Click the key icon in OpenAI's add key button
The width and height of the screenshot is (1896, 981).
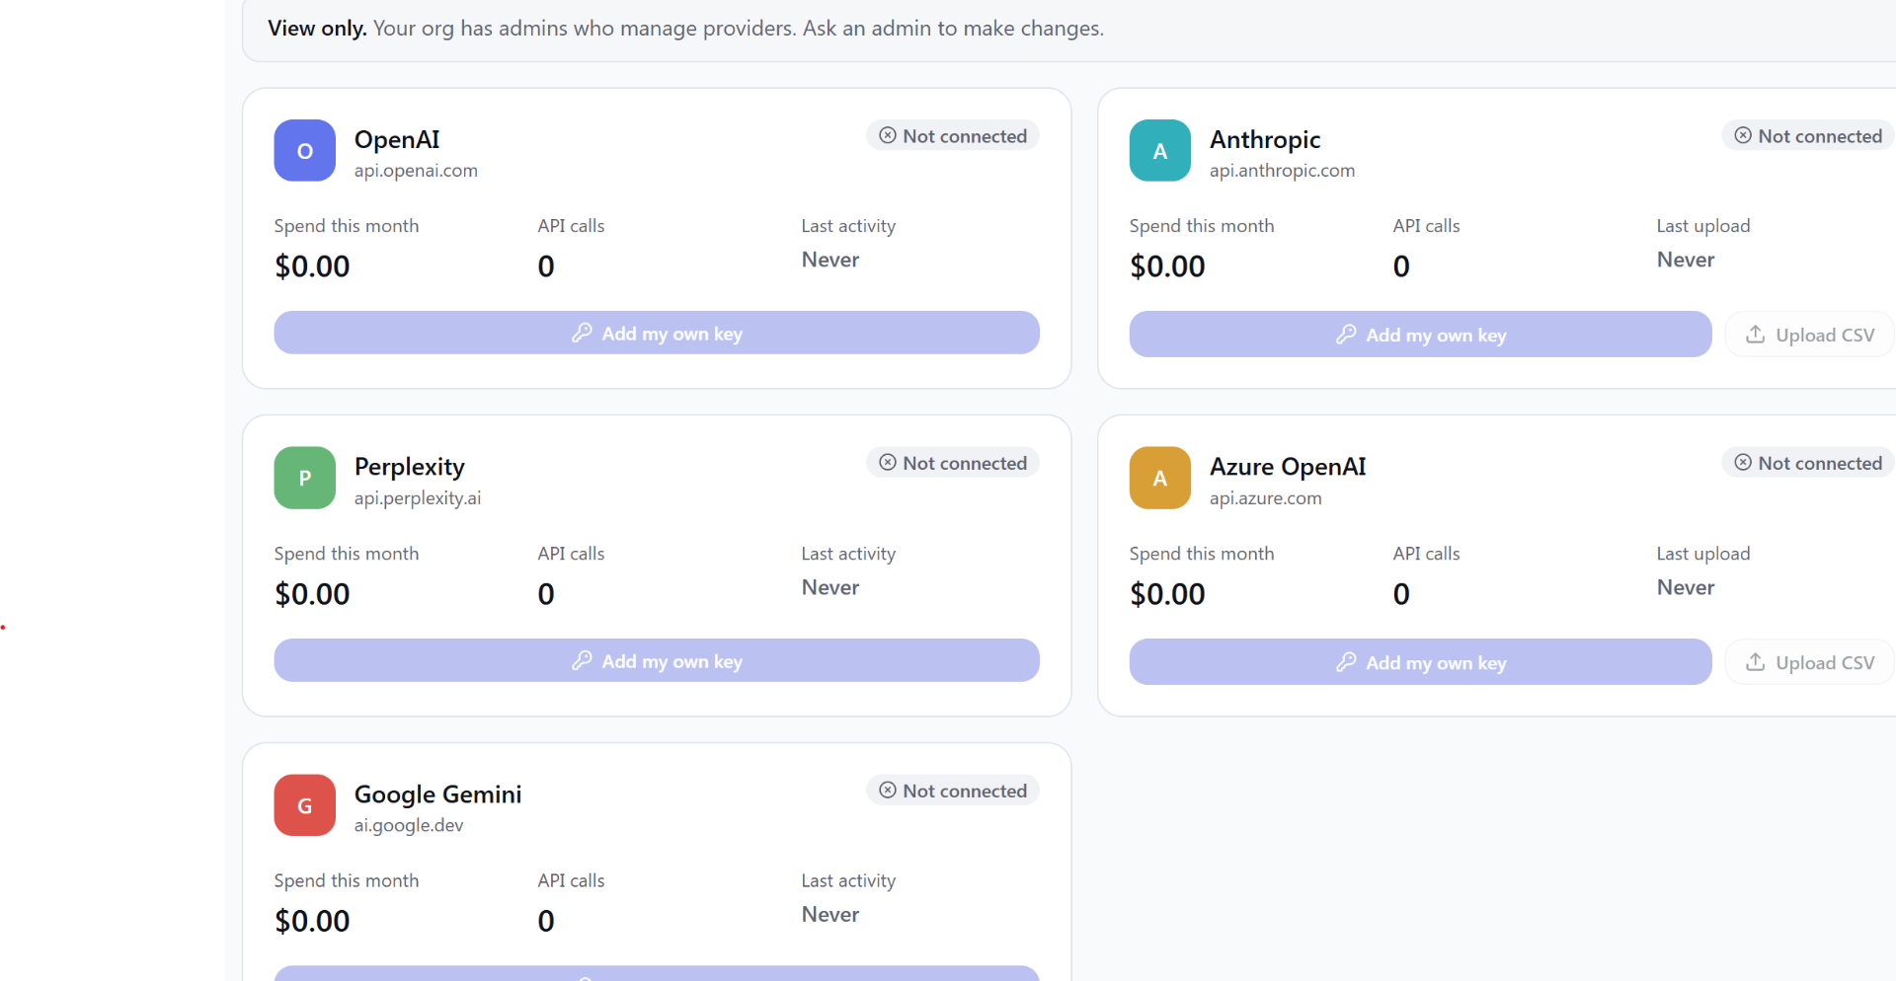(582, 333)
